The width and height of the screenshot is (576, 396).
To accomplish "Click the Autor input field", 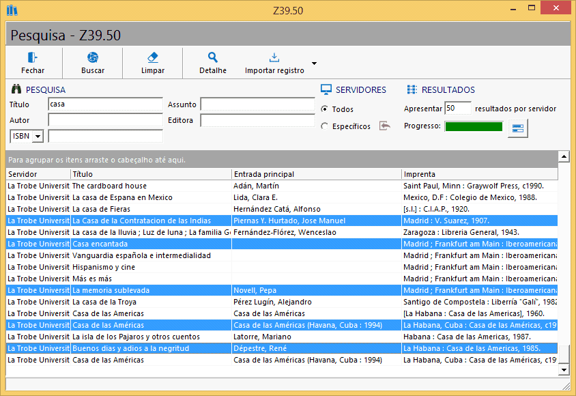I will [x=105, y=119].
